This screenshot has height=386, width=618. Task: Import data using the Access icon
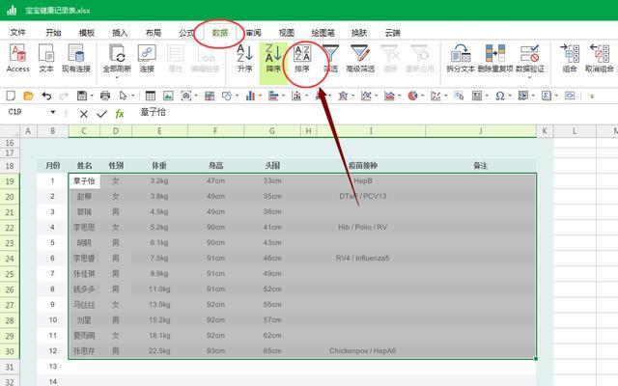(17, 58)
